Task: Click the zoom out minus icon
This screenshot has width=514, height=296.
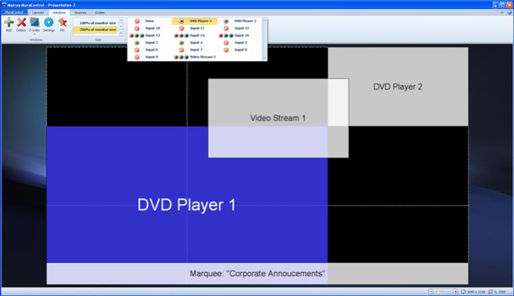Action: (x=430, y=291)
